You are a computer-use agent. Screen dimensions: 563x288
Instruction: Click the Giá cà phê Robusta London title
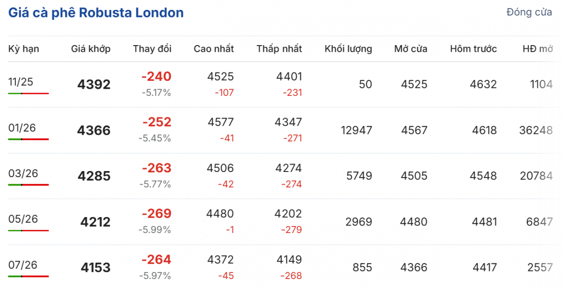(x=96, y=13)
